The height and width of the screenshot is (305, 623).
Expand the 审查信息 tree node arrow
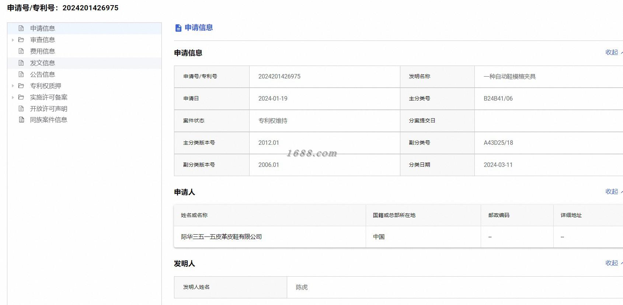point(13,40)
